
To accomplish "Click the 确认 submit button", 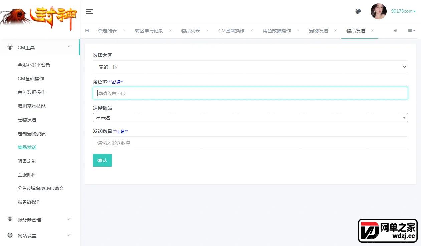I will click(x=102, y=160).
